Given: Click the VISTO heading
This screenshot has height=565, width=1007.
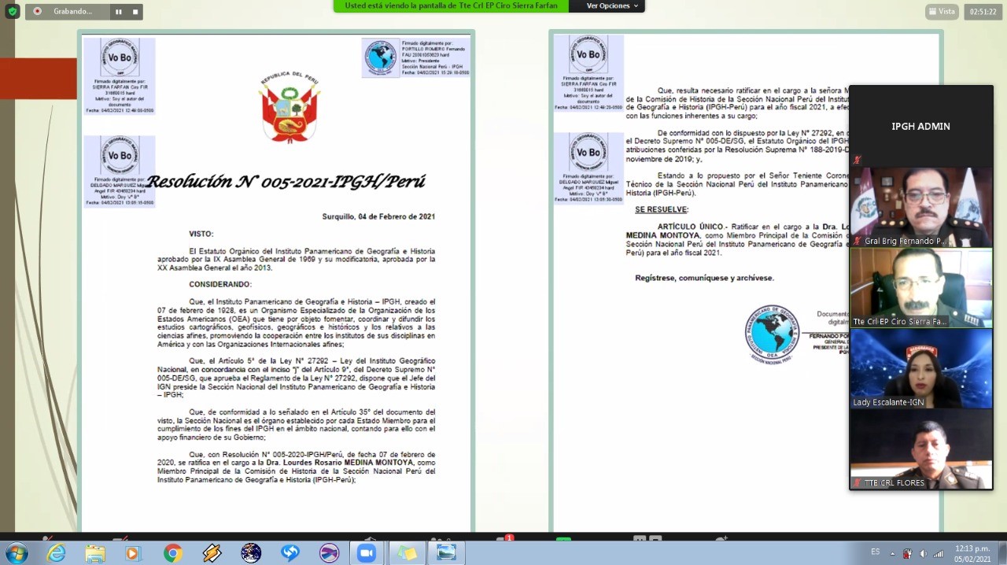Looking at the screenshot, I should pos(201,234).
